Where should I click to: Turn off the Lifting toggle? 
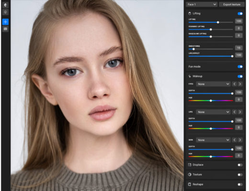coord(240,13)
